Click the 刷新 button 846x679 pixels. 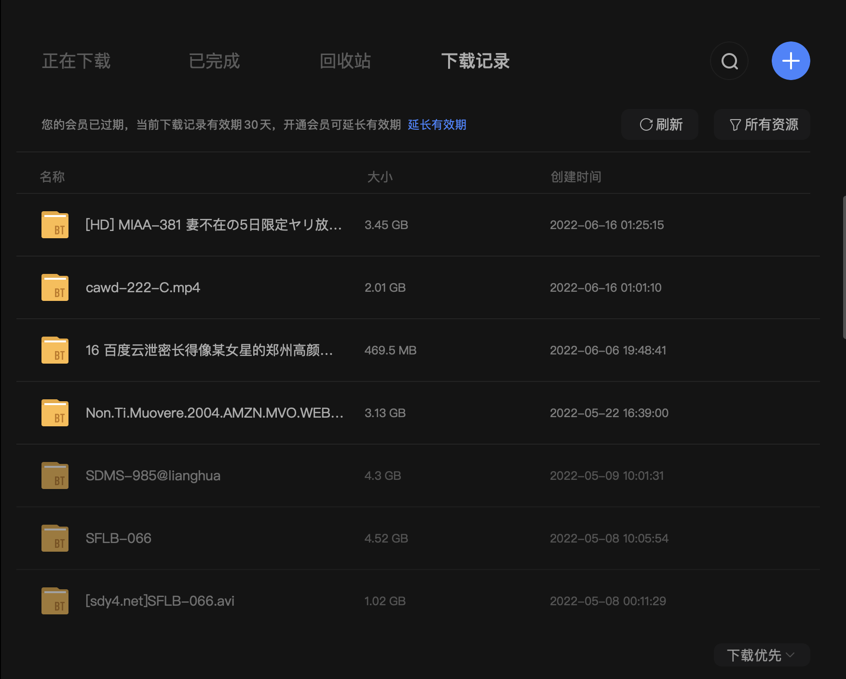click(x=660, y=124)
